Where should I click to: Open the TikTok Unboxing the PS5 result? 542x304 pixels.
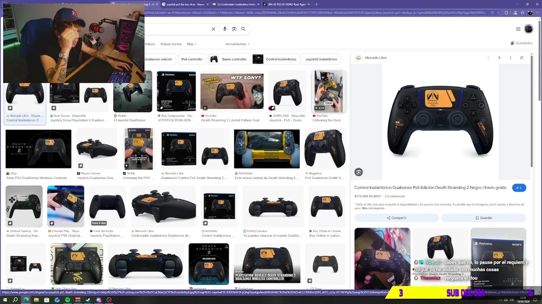(x=138, y=149)
